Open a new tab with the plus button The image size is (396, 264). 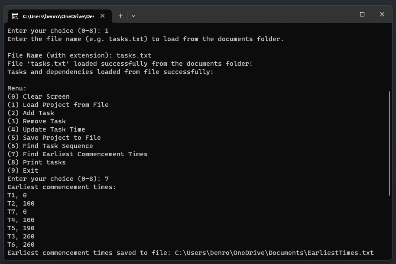[120, 16]
